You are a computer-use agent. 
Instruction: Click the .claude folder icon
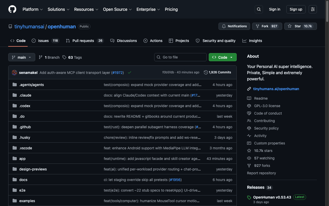click(15, 95)
